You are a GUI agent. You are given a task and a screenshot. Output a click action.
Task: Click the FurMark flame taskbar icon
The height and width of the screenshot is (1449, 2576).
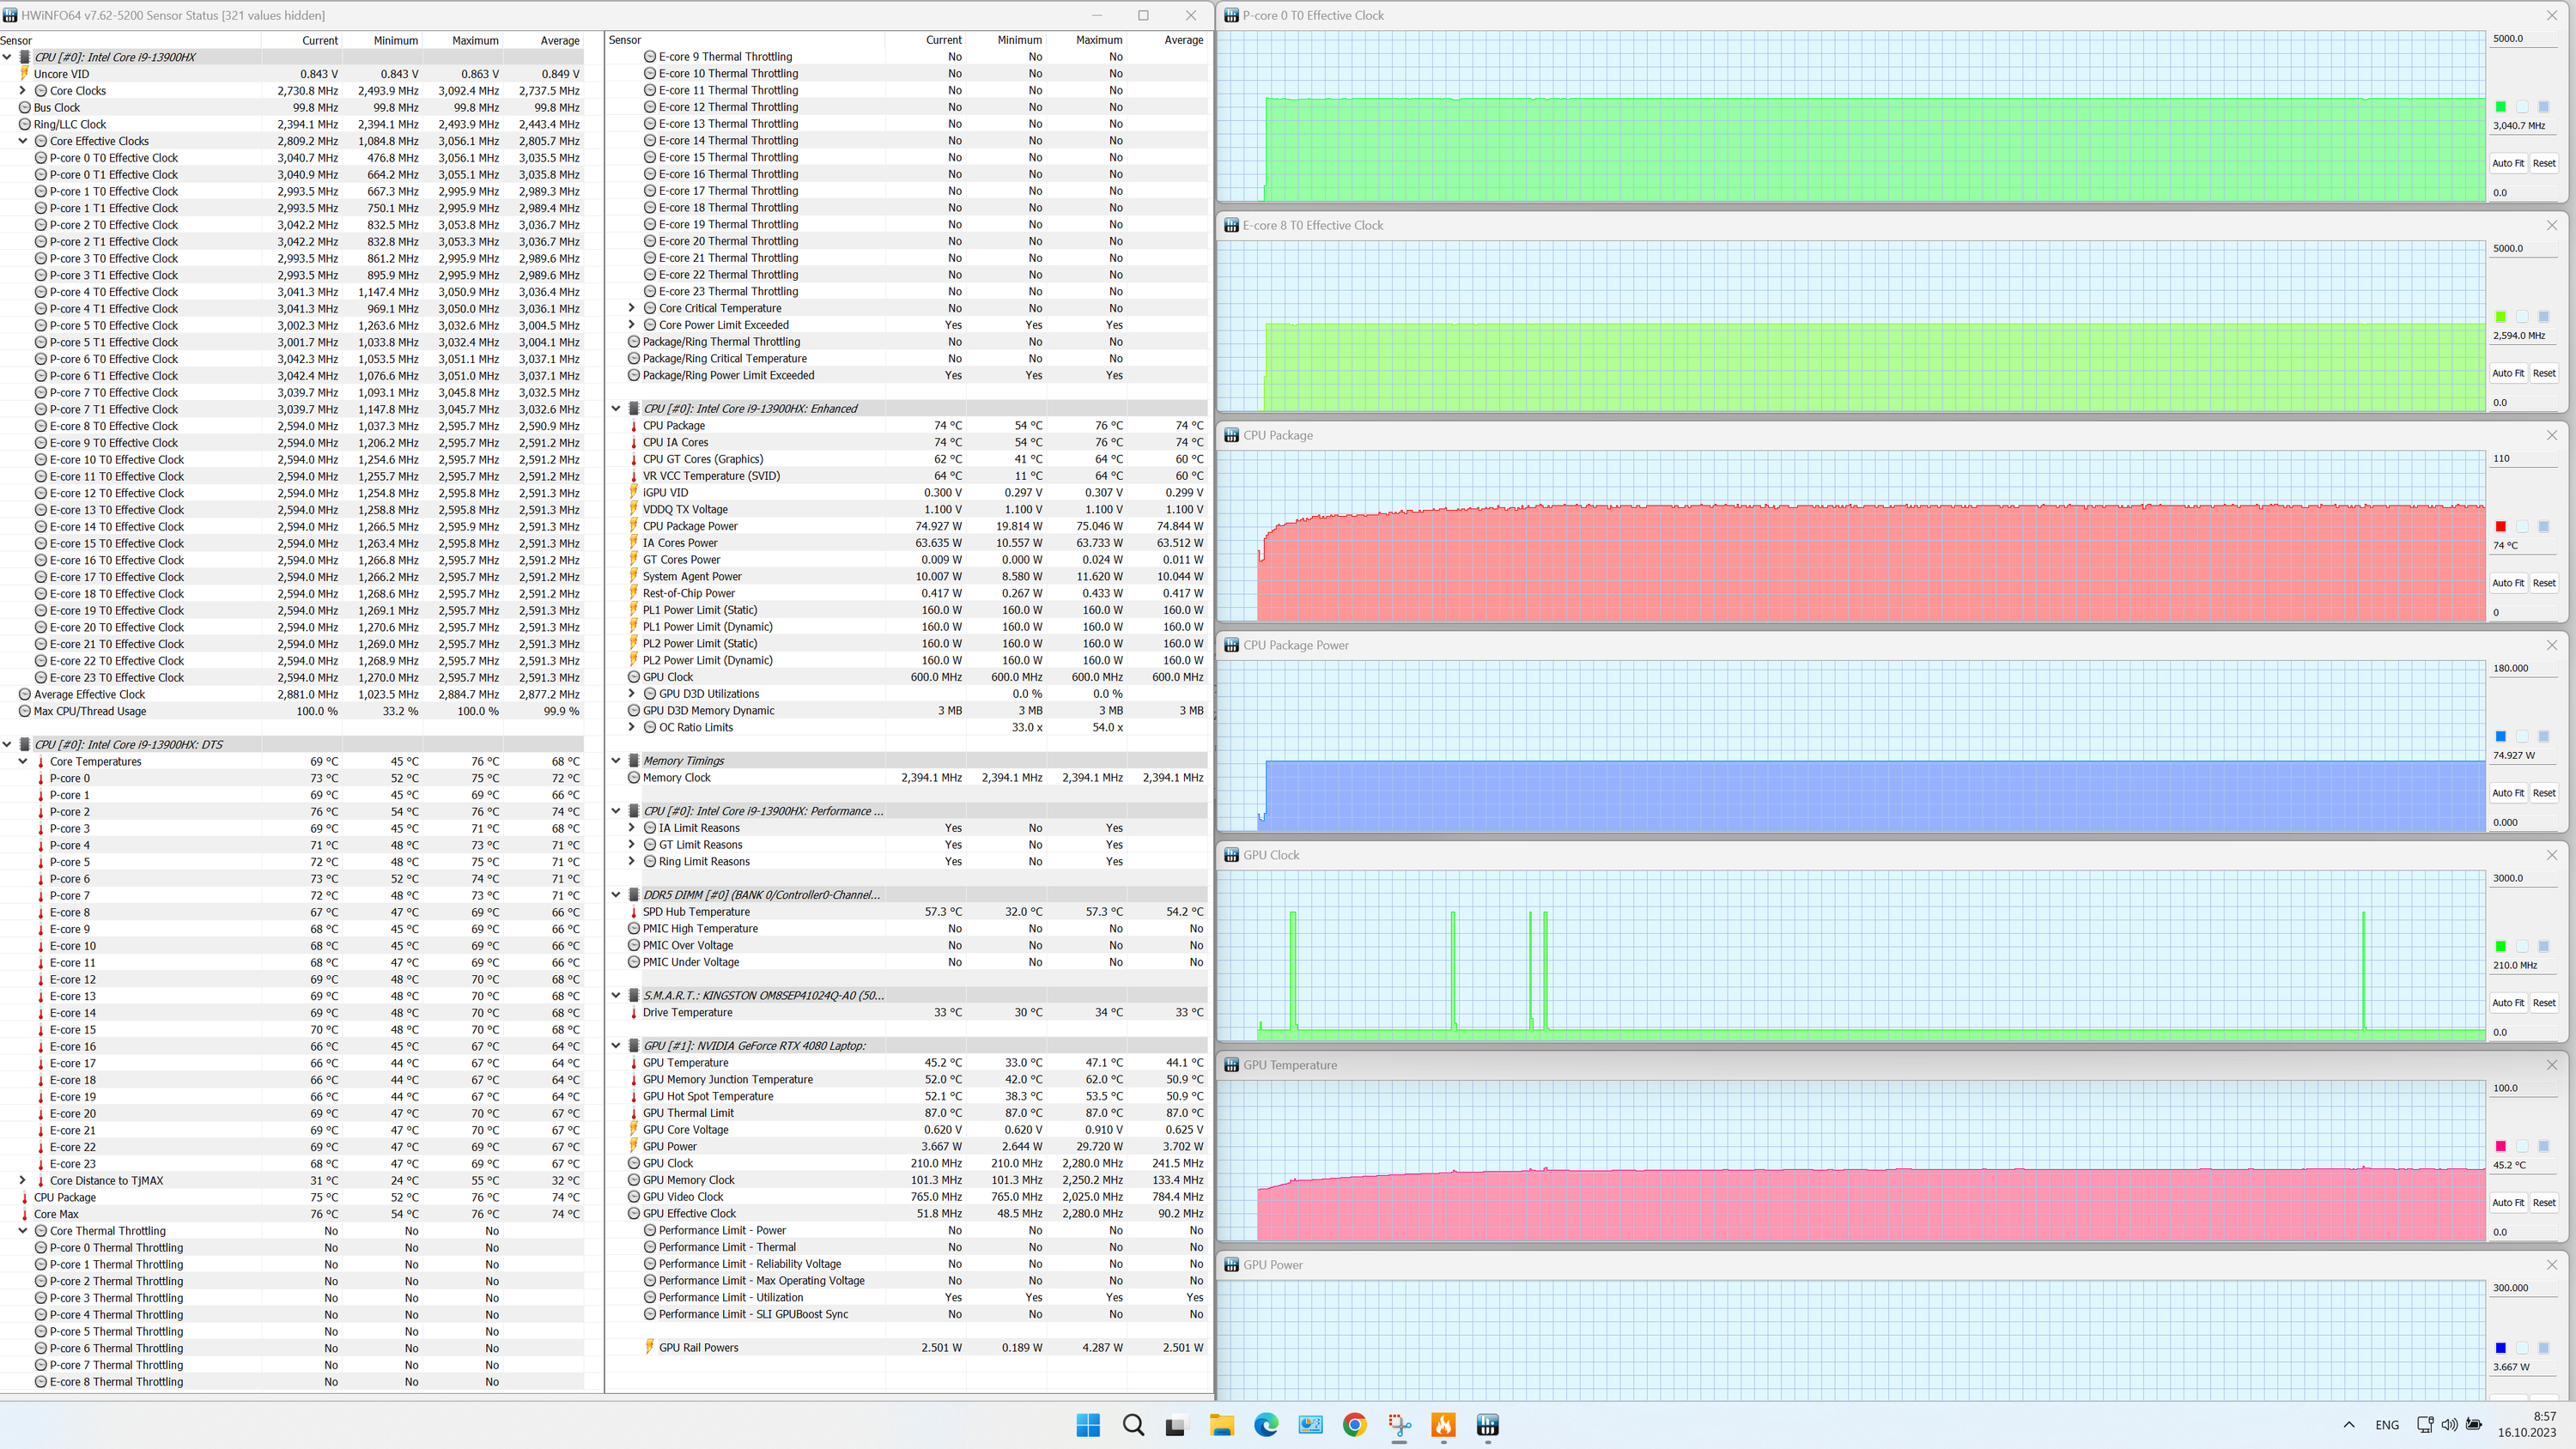tap(1443, 1425)
